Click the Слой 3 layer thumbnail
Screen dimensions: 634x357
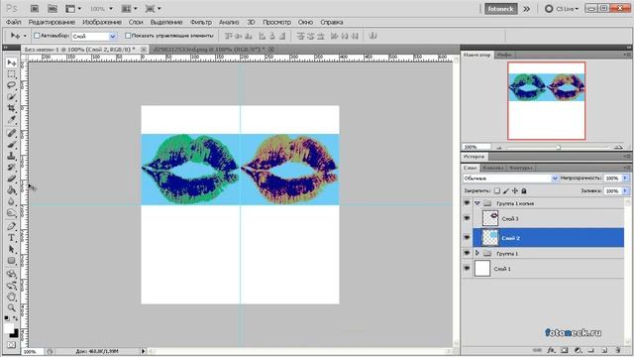(x=490, y=218)
